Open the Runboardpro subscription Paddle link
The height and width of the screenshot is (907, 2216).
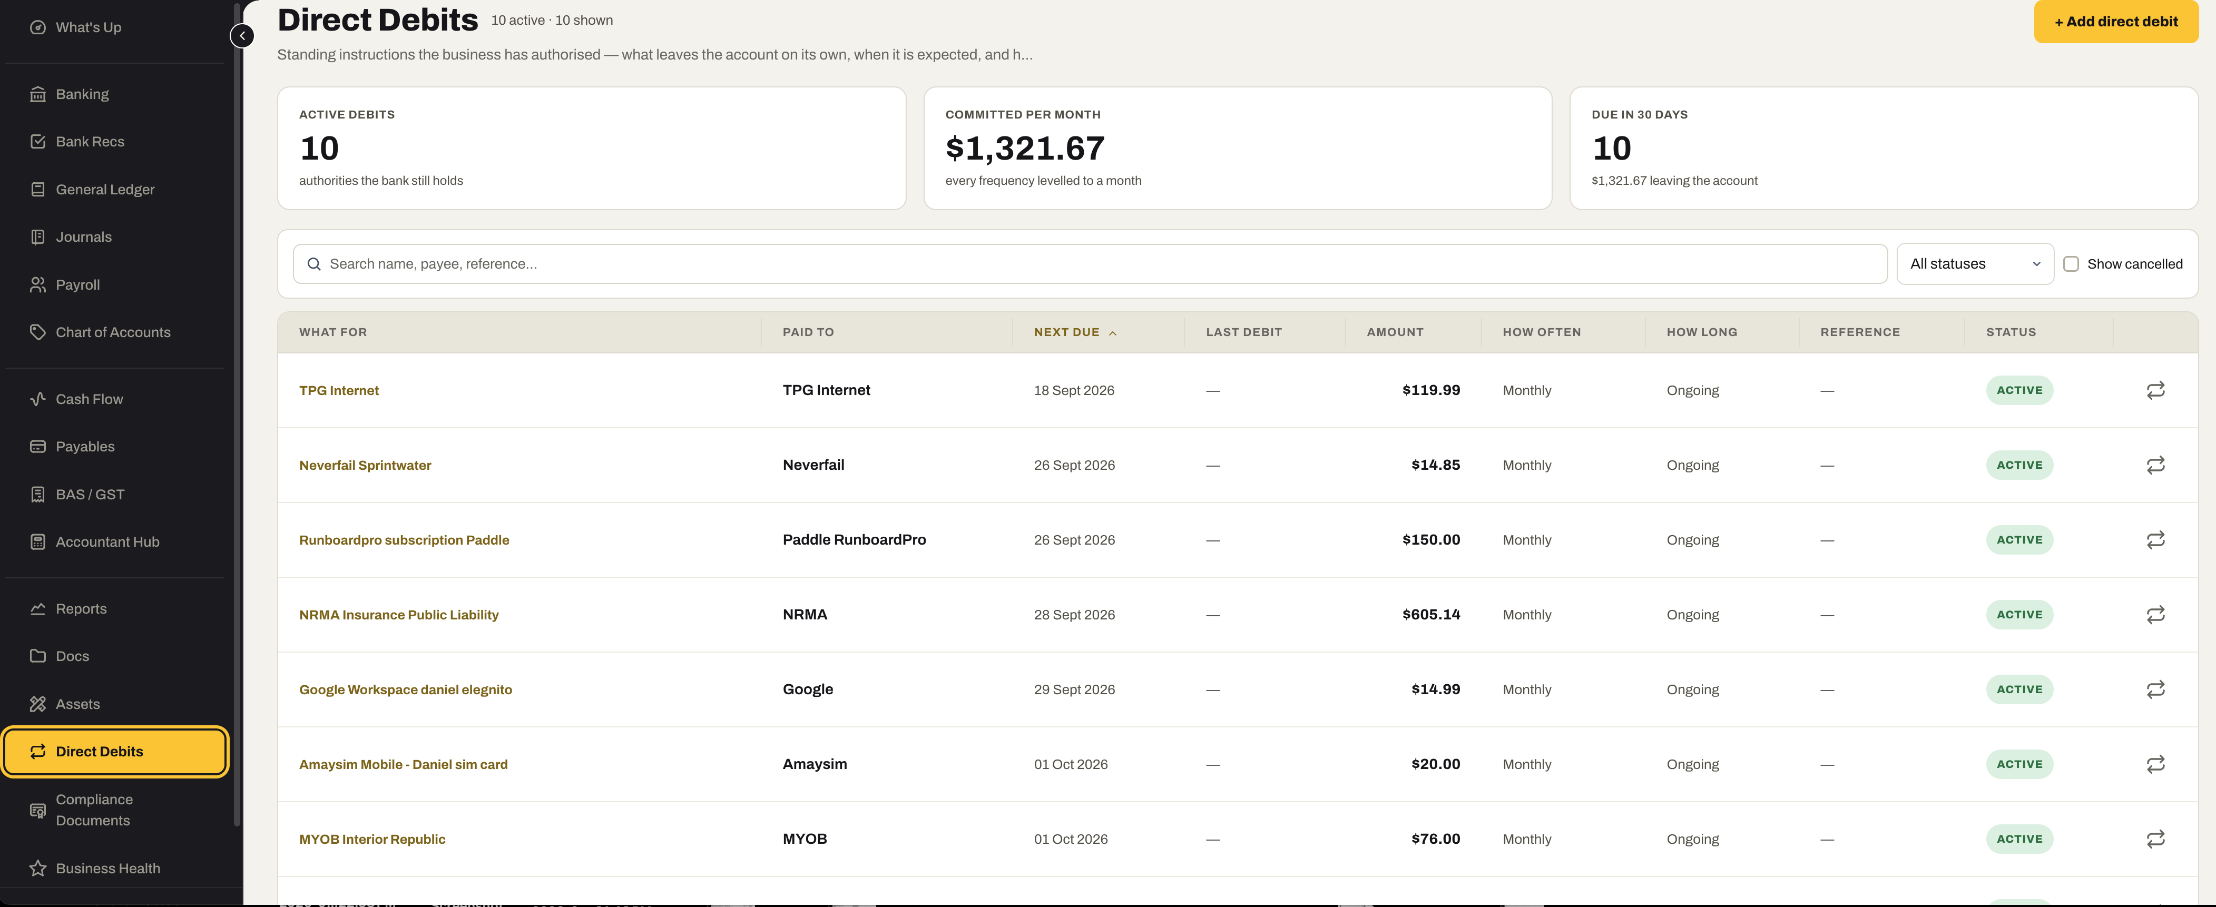(x=404, y=540)
